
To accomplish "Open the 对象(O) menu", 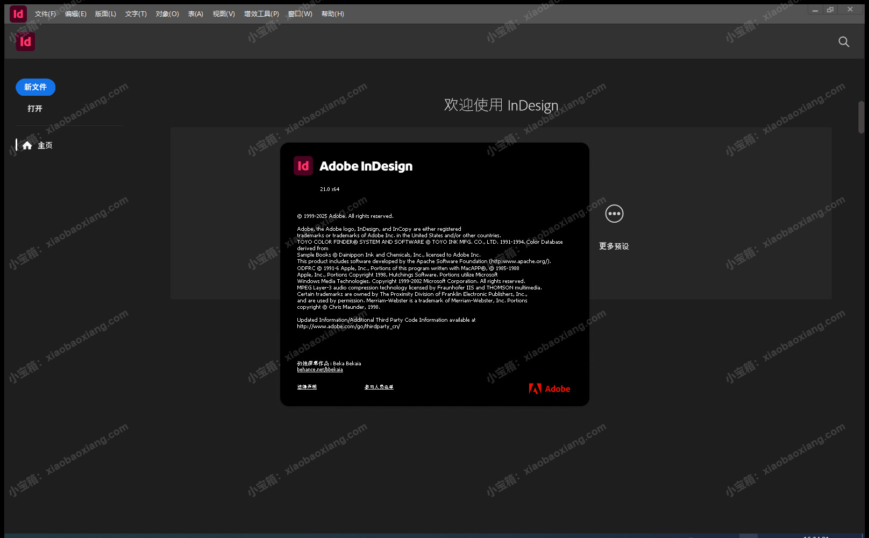I will (167, 14).
